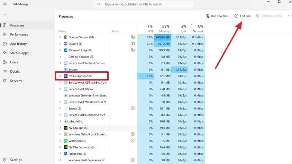Click the Efficiency mode button

click(x=269, y=16)
